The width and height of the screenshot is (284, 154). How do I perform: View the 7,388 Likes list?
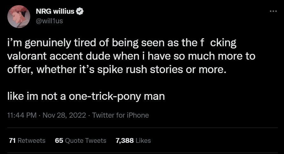click(133, 140)
